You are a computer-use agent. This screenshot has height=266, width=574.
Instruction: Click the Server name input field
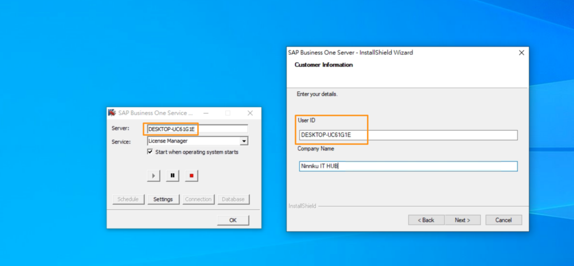(197, 129)
